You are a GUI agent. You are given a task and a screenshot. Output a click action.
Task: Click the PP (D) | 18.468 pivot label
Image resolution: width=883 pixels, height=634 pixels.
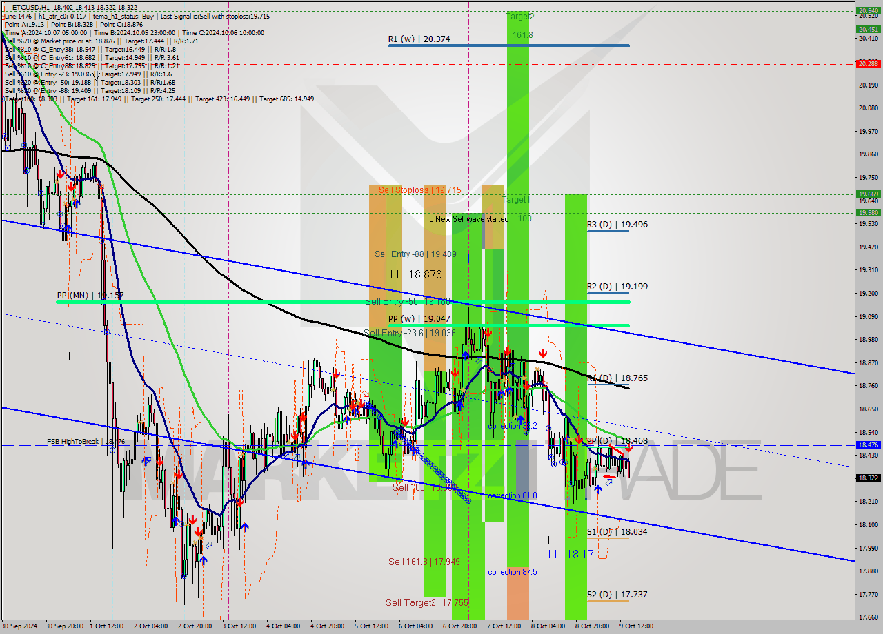(617, 440)
